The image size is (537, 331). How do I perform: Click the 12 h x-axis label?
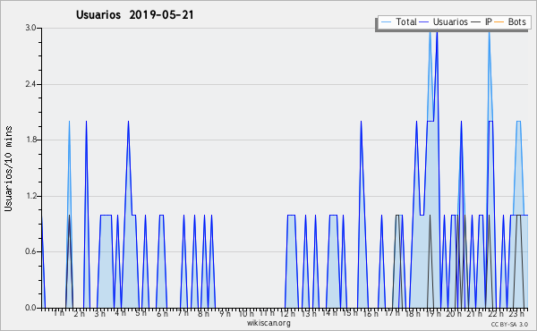pos(287,313)
